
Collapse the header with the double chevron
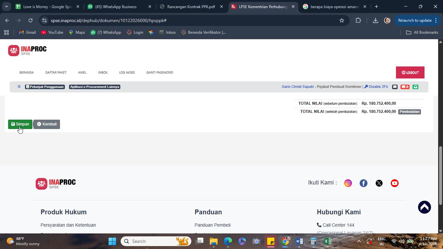point(19,87)
